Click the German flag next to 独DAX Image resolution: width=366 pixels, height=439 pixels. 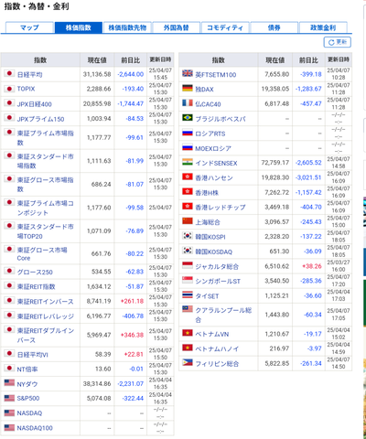pyautogui.click(x=188, y=88)
